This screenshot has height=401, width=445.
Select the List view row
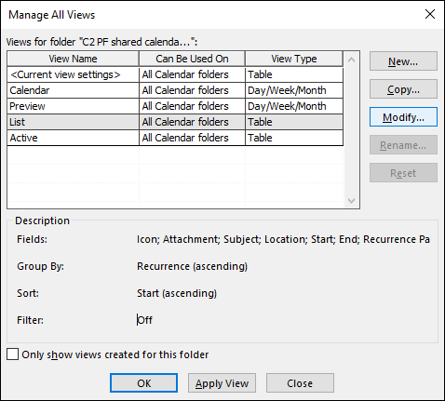tap(175, 122)
